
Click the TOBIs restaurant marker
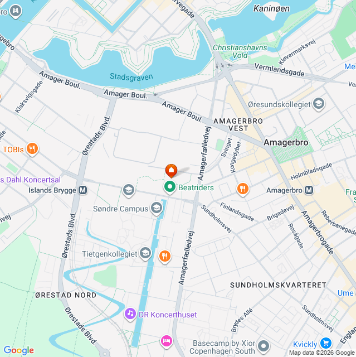pos(32,149)
